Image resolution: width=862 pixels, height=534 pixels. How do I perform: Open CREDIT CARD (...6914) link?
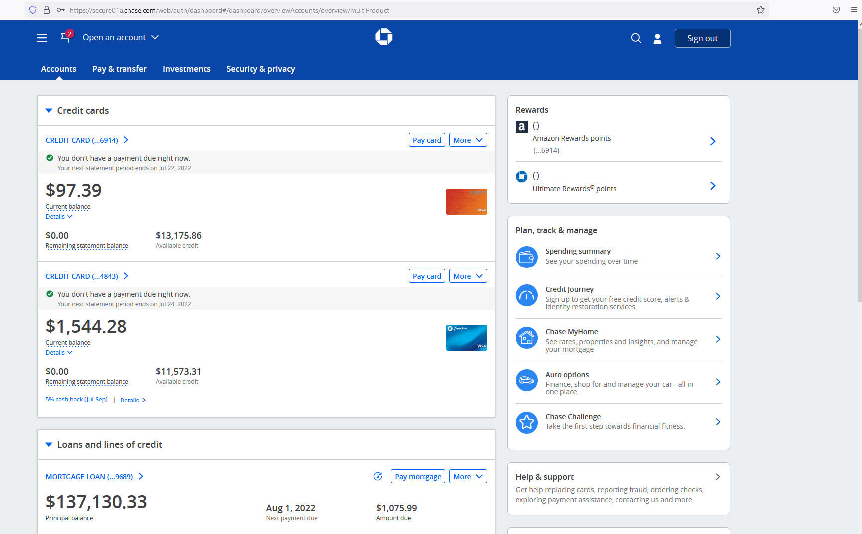pyautogui.click(x=87, y=140)
